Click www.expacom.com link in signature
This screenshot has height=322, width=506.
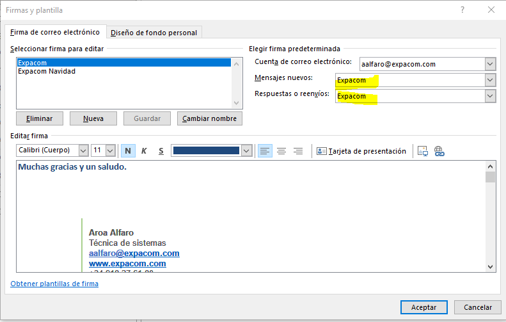tap(127, 264)
